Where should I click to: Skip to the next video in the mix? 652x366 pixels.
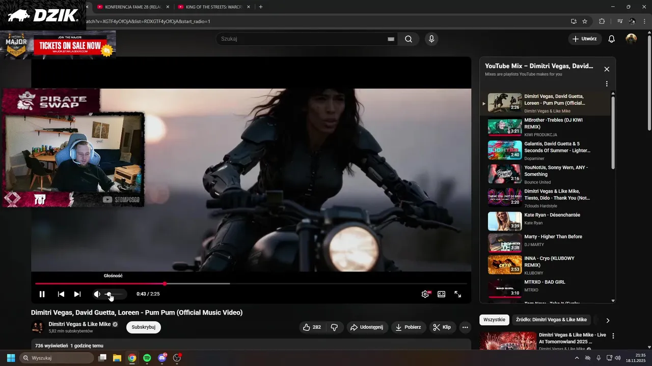tap(77, 294)
